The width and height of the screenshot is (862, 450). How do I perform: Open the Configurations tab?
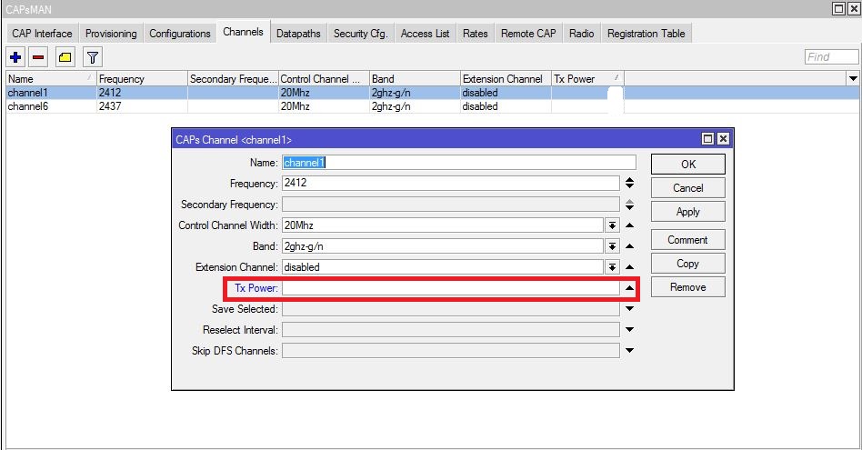pos(180,34)
